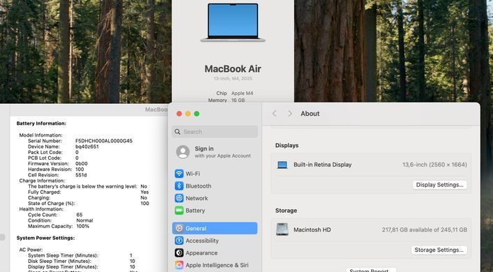Open Display Settings
This screenshot has width=493, height=272.
click(439, 185)
